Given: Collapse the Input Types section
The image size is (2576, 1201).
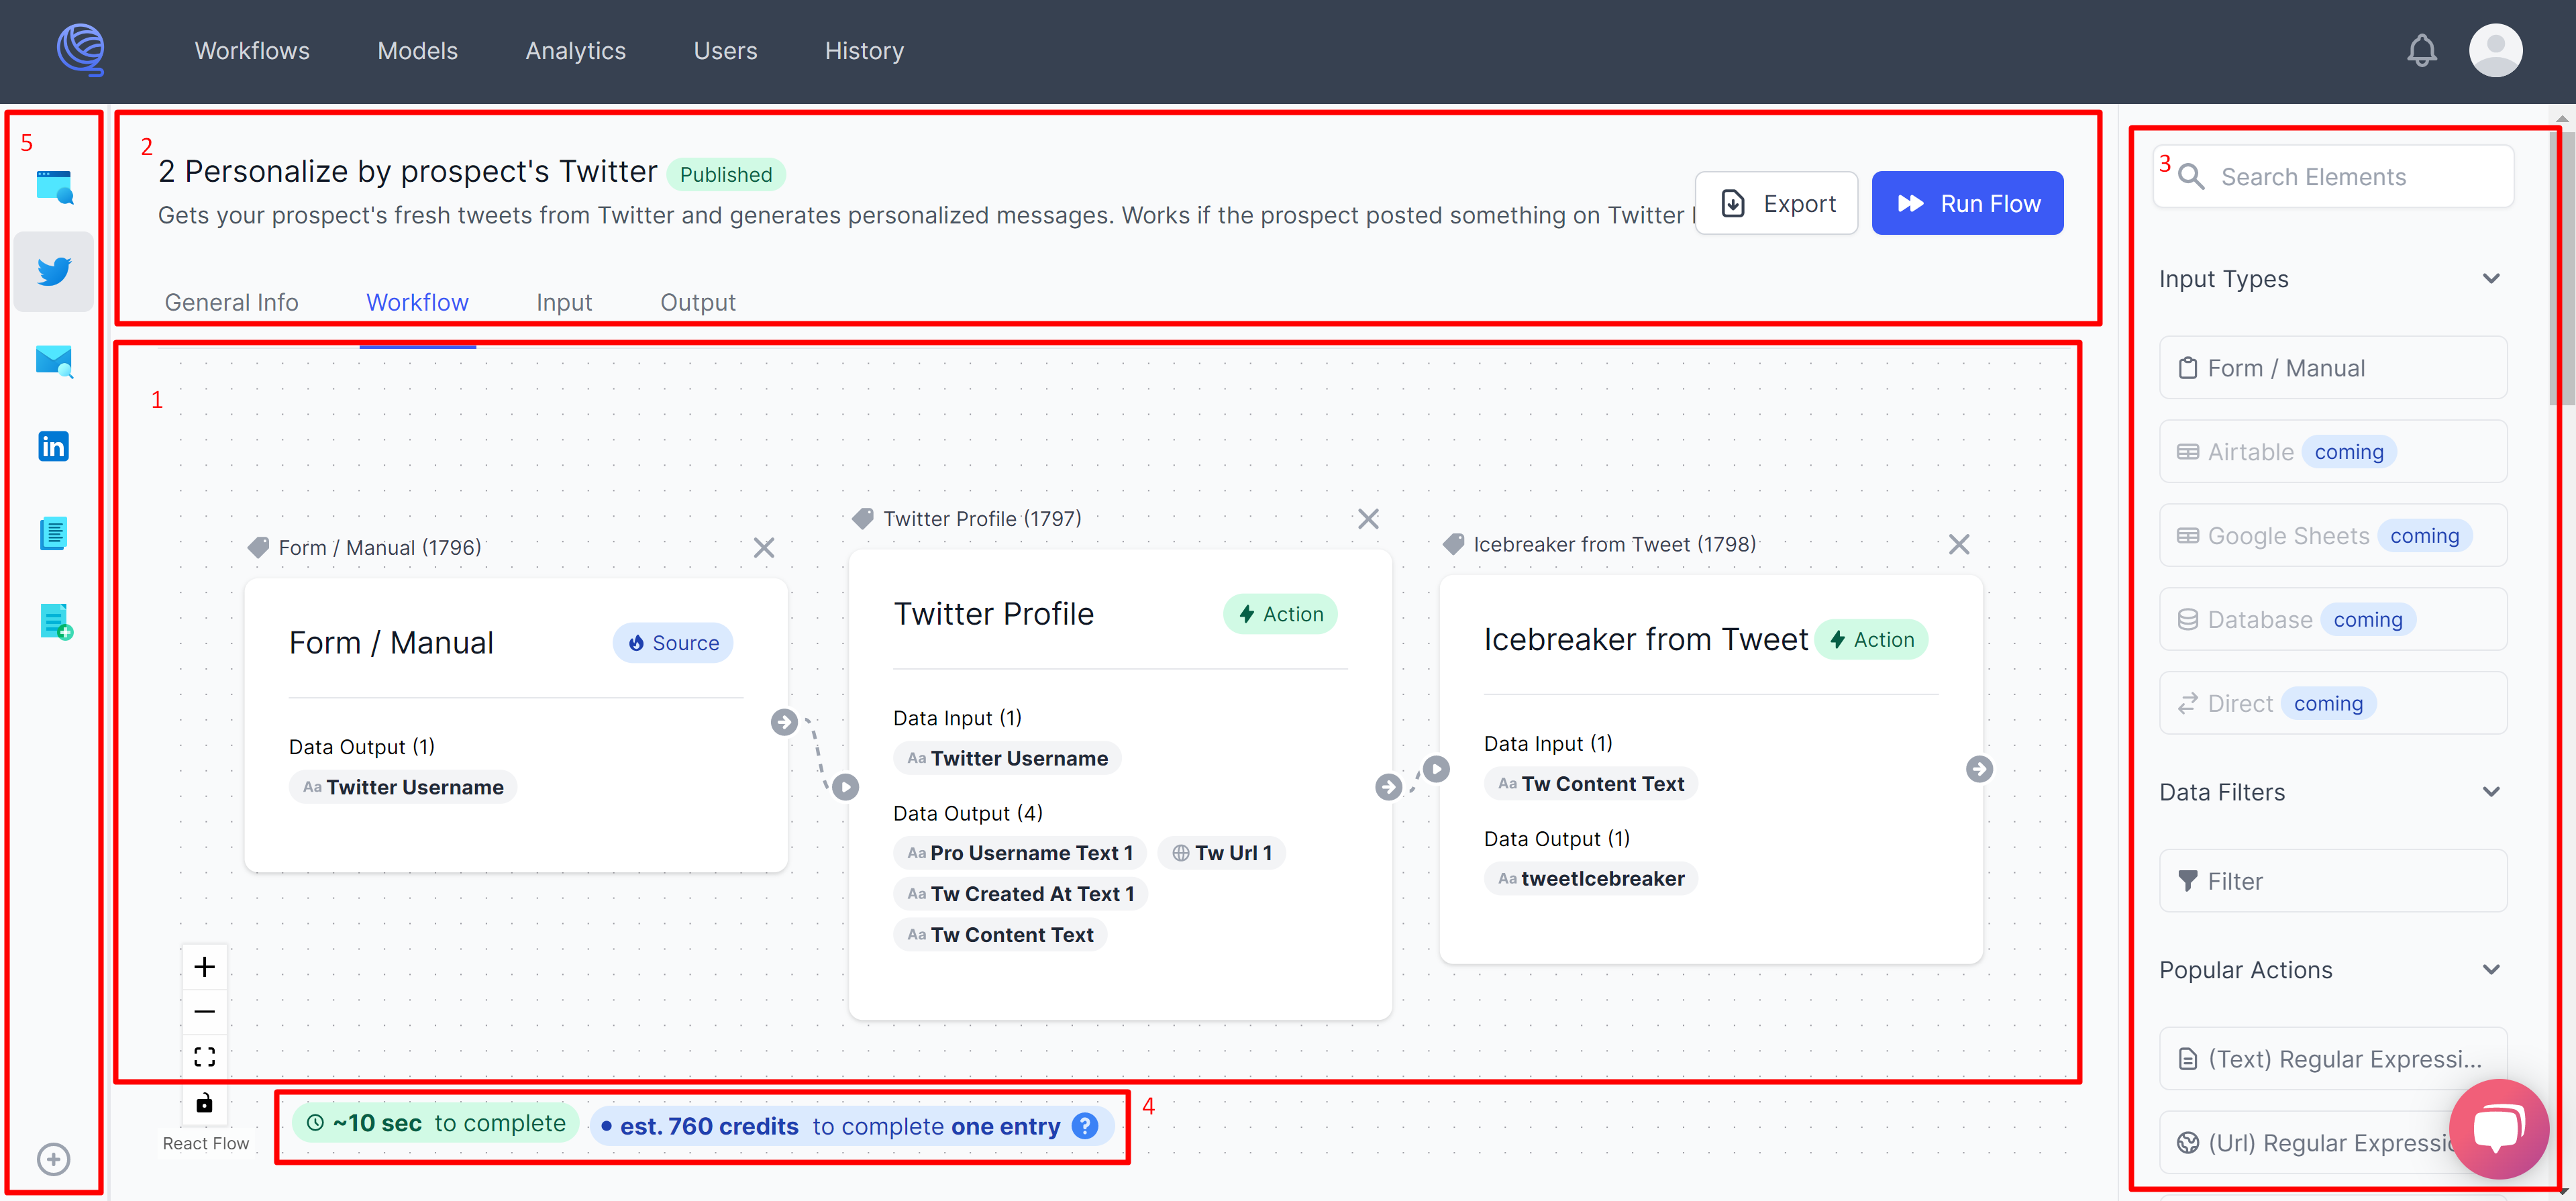Looking at the screenshot, I should tap(2491, 279).
